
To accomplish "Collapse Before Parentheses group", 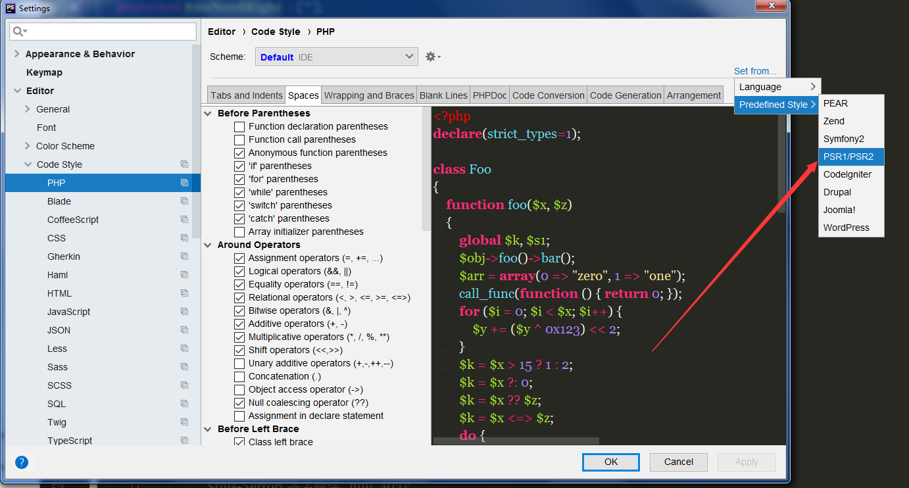I will 209,113.
